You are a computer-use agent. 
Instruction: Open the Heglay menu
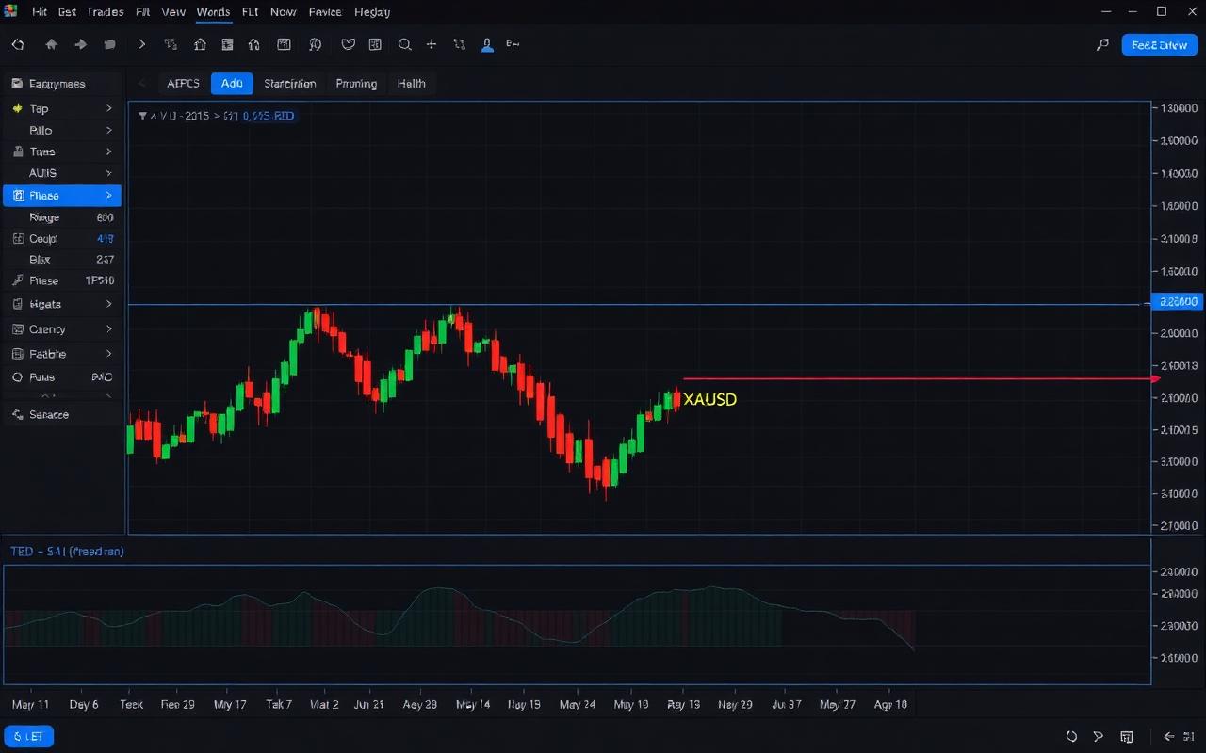point(372,12)
